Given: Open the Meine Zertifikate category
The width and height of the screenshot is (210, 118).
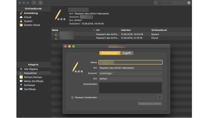Looking at the screenshot, I should pos(33,81).
